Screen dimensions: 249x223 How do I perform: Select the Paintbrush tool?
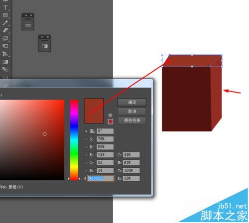(5, 23)
